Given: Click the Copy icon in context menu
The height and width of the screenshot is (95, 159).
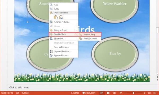Looking at the screenshot, I should click(51, 9).
